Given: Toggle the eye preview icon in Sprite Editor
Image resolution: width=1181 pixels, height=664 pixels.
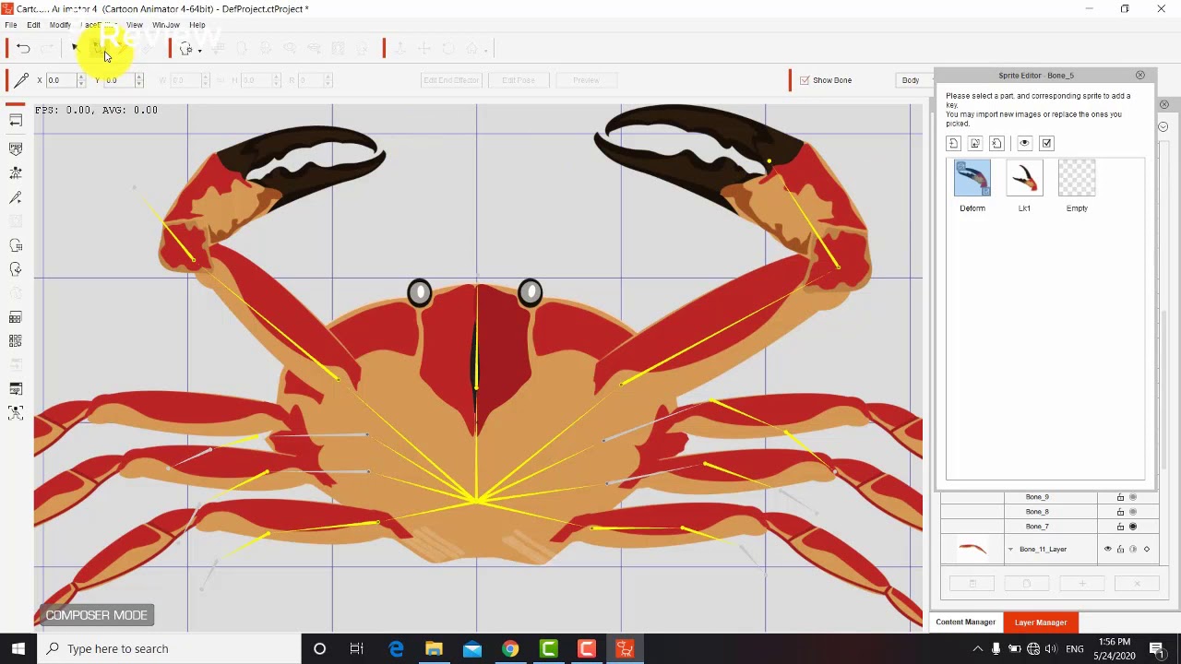Looking at the screenshot, I should [1024, 143].
